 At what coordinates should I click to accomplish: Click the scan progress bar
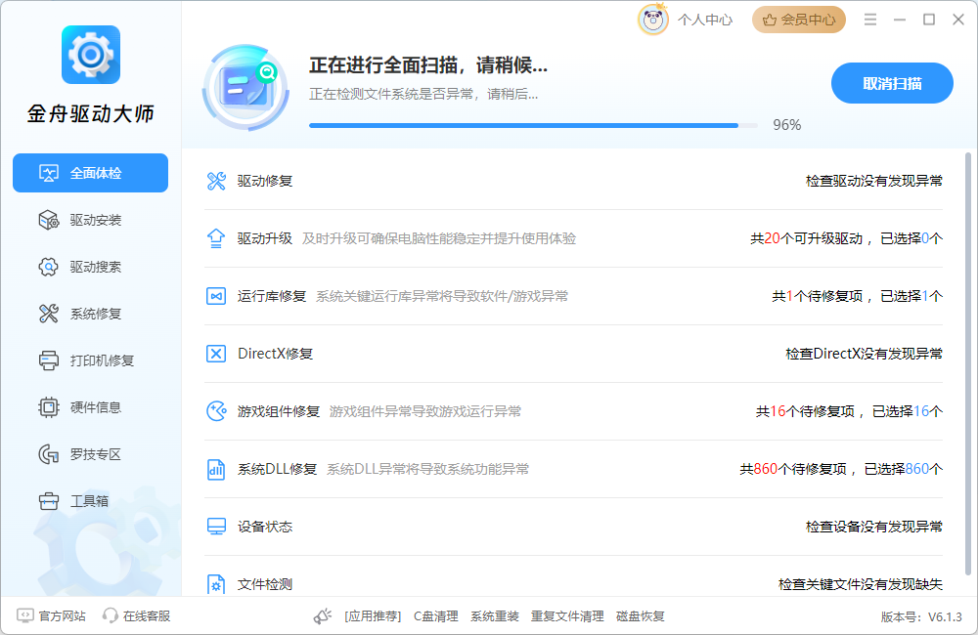click(x=533, y=125)
